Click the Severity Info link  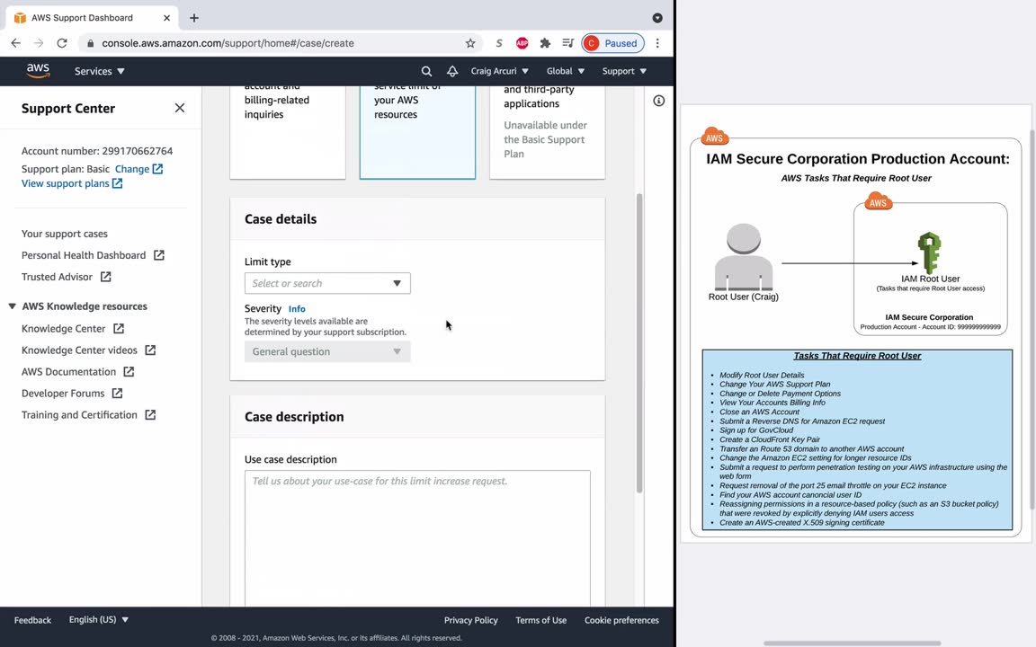coord(297,309)
